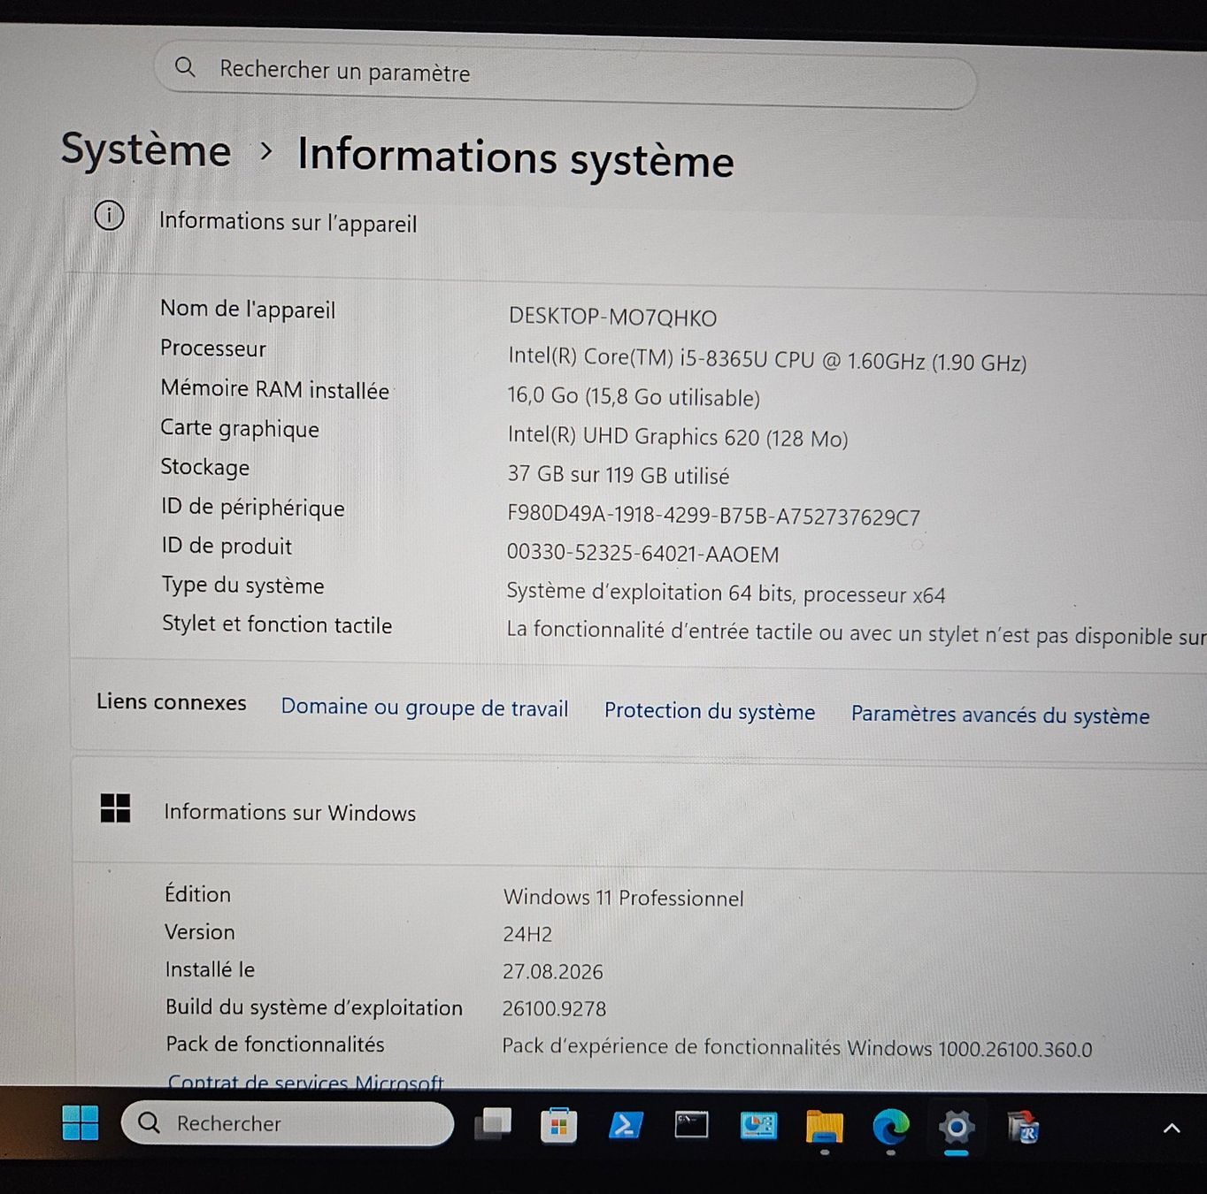Select Windows 11 Professionnel edition text
Viewport: 1207px width, 1194px height.
tap(623, 898)
